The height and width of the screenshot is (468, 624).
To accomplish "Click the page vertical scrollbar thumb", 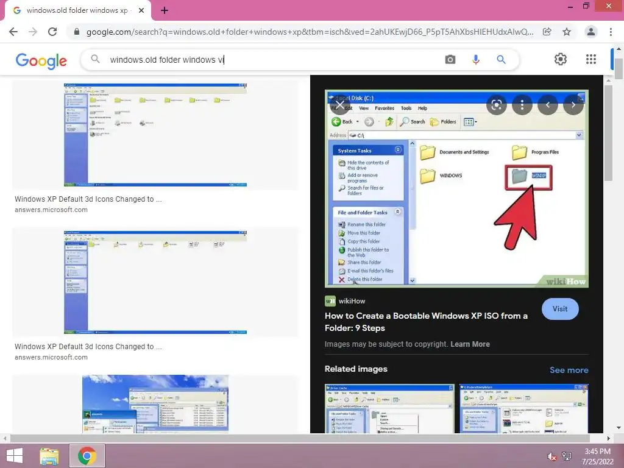I will (x=619, y=68).
